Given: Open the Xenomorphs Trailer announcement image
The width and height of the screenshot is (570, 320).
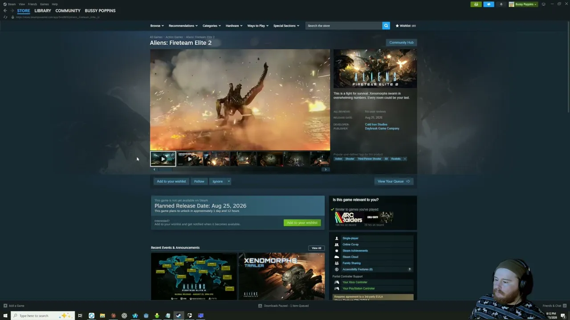Looking at the screenshot, I should tap(281, 276).
